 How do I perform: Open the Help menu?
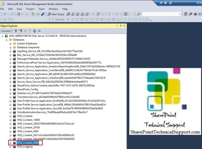65,9
